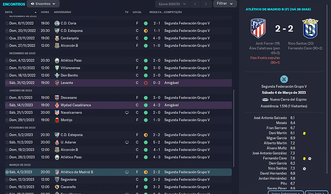Expand the Época 2022/23 season dropdown

point(173,4)
